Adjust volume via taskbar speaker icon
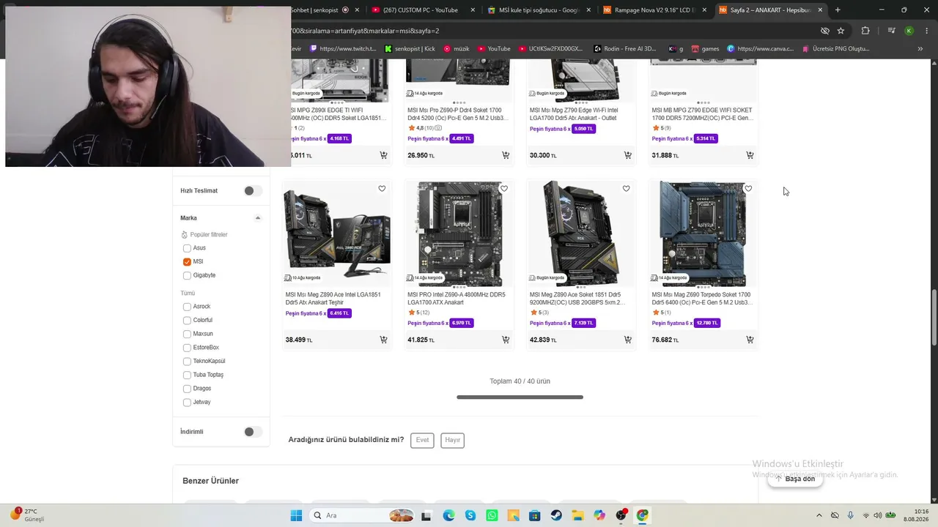The height and width of the screenshot is (527, 938). (x=878, y=515)
